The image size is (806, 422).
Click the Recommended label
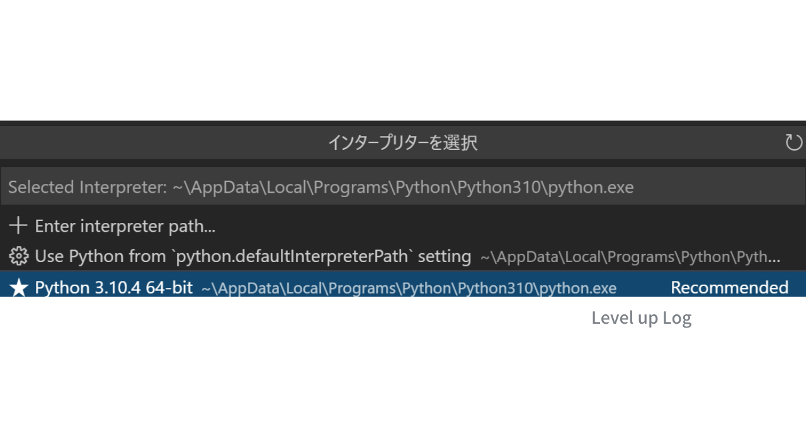point(730,287)
